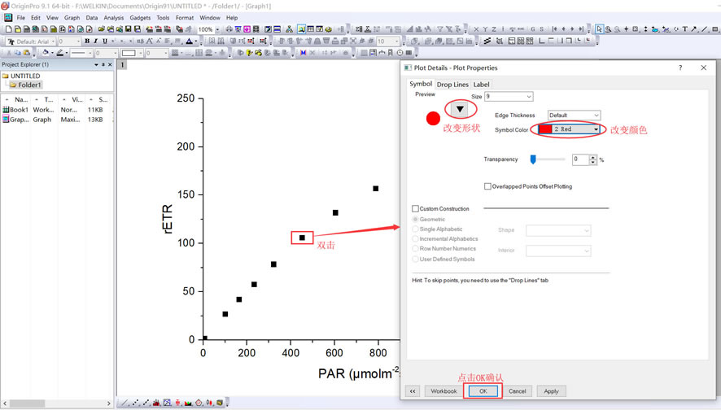Open the Analysis menu
721x410 pixels.
click(x=113, y=17)
